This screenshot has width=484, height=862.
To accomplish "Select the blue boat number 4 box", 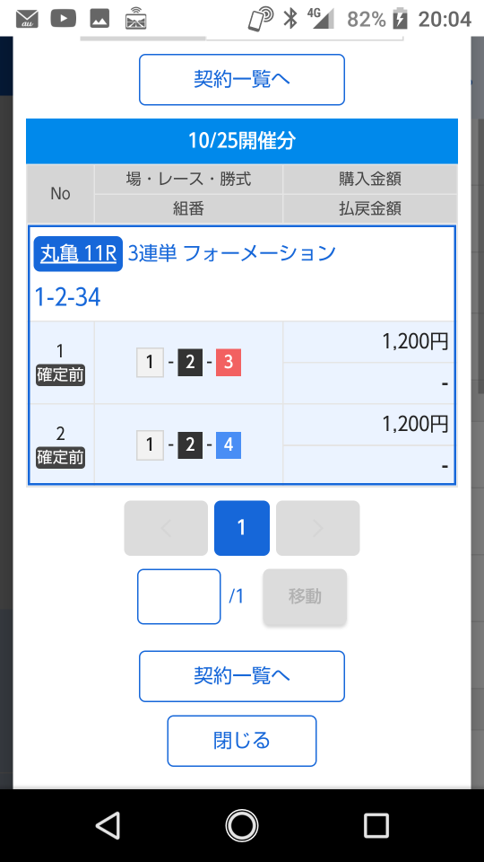I will tap(229, 444).
